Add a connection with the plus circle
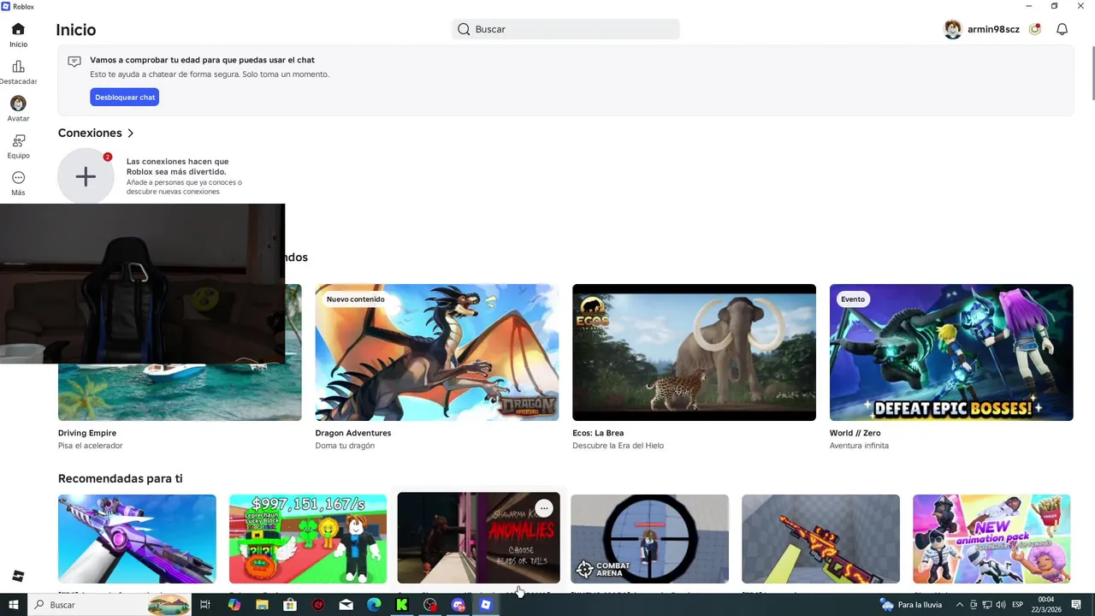This screenshot has width=1095, height=616. pyautogui.click(x=86, y=176)
